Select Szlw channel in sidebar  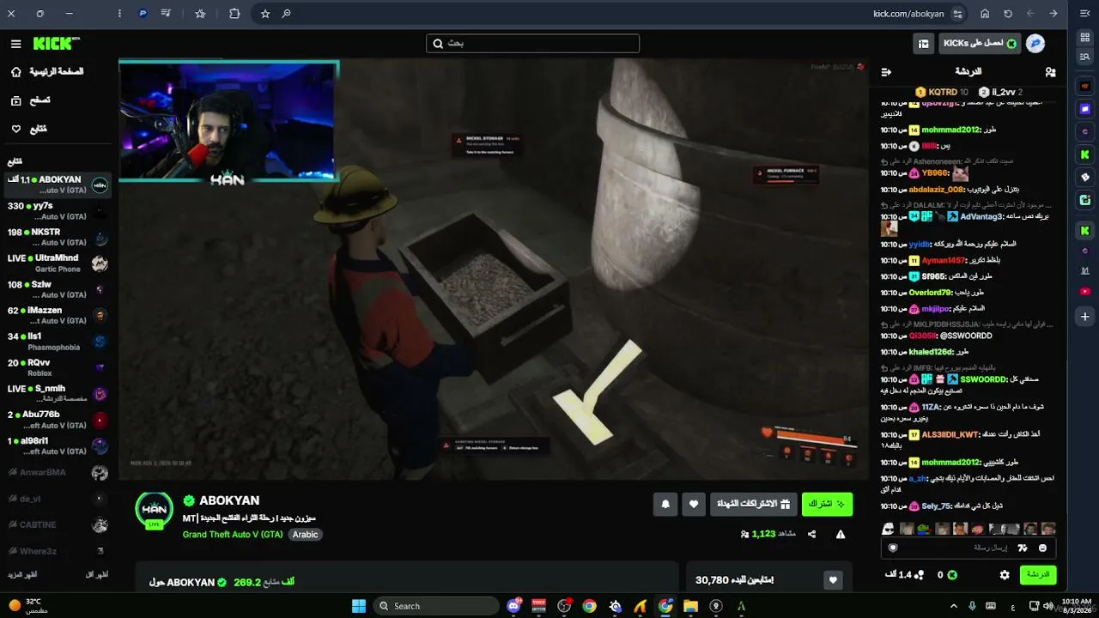(58, 289)
